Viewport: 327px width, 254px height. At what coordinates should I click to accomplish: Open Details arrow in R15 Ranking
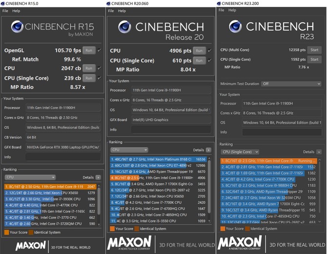pyautogui.click(x=98, y=177)
